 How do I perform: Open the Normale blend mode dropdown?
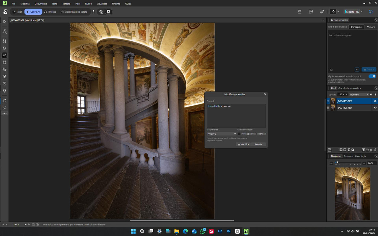(x=359, y=94)
